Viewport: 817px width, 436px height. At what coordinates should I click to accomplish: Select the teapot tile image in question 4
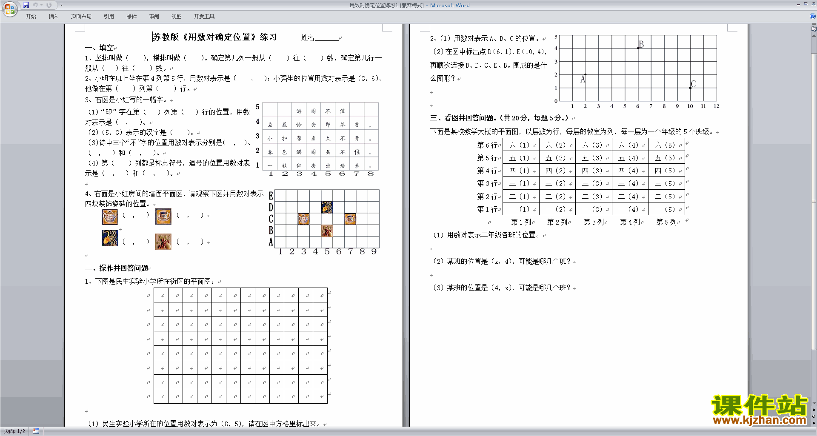(x=110, y=217)
